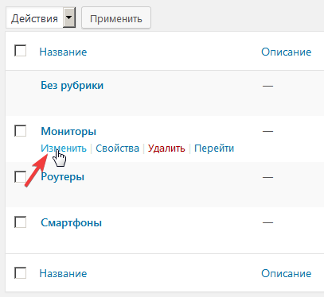Click Перейти under Мониторы
This screenshot has width=324, height=297.
(x=214, y=148)
